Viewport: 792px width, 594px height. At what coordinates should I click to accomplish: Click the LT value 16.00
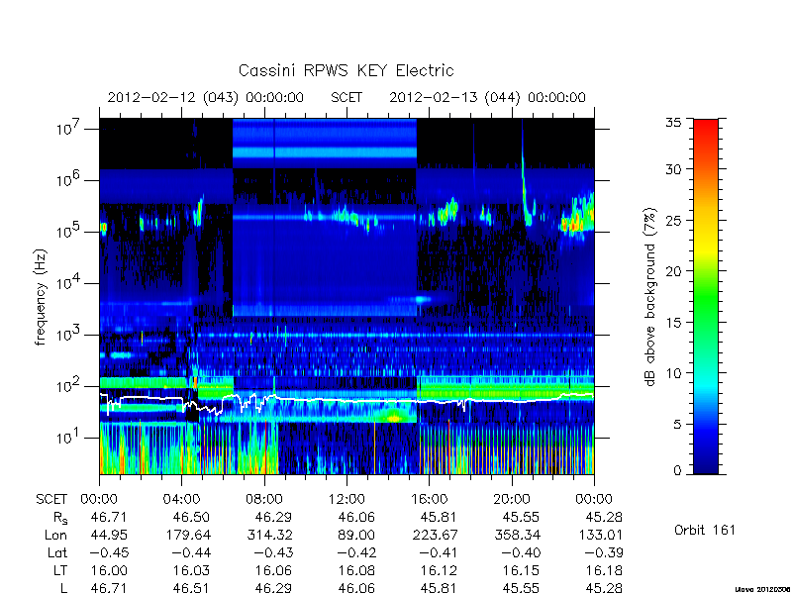tap(109, 570)
